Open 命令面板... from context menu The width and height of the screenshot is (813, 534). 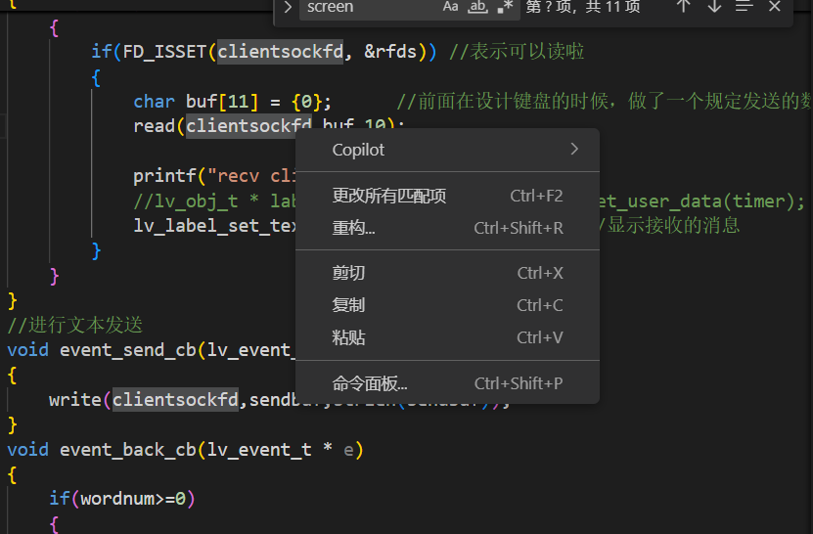pos(447,383)
